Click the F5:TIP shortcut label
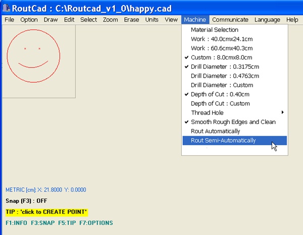Viewport: 303px width, 235px height. (67, 223)
